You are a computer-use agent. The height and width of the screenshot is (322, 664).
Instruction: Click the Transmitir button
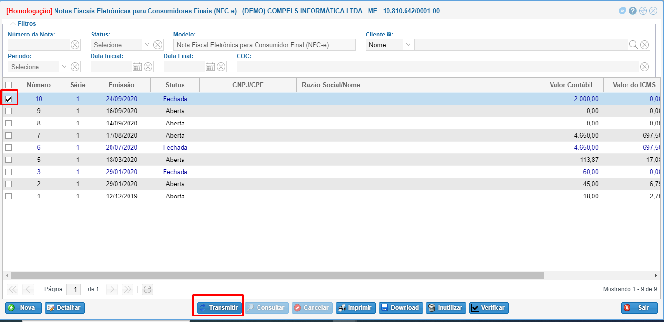pyautogui.click(x=219, y=308)
